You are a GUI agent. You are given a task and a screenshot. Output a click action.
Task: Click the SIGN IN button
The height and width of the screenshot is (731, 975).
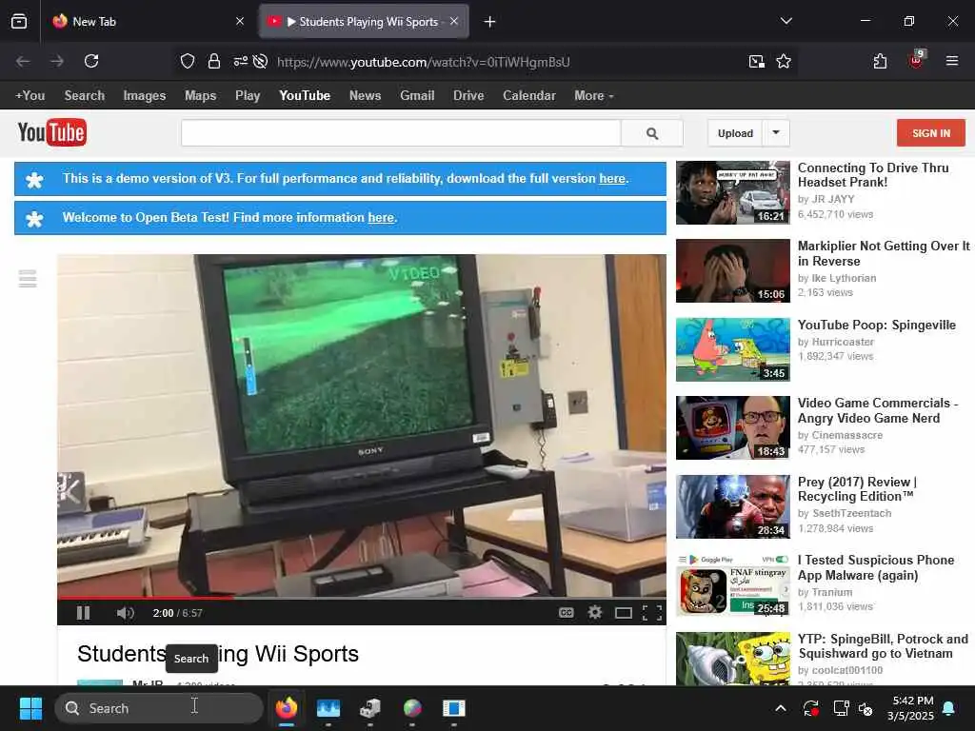click(x=931, y=133)
